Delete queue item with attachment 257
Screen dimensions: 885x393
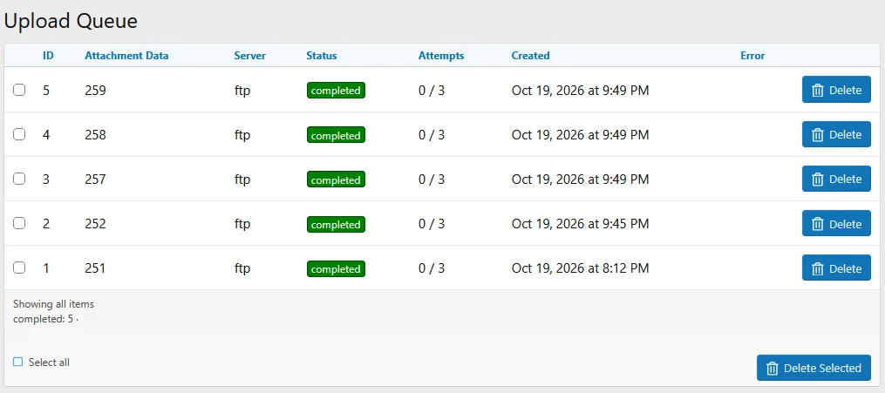click(836, 179)
